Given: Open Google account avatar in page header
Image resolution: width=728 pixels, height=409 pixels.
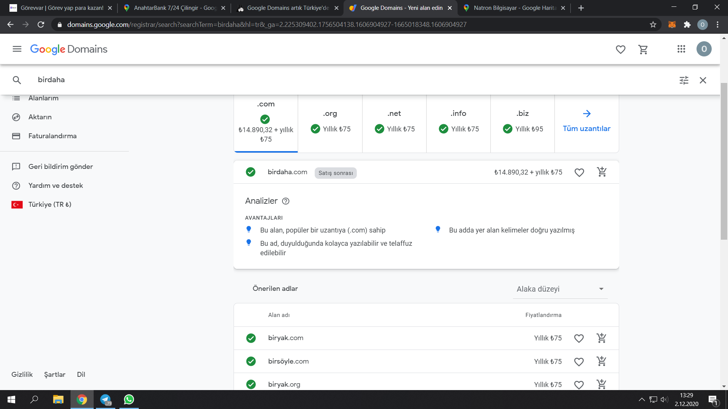Looking at the screenshot, I should [704, 49].
